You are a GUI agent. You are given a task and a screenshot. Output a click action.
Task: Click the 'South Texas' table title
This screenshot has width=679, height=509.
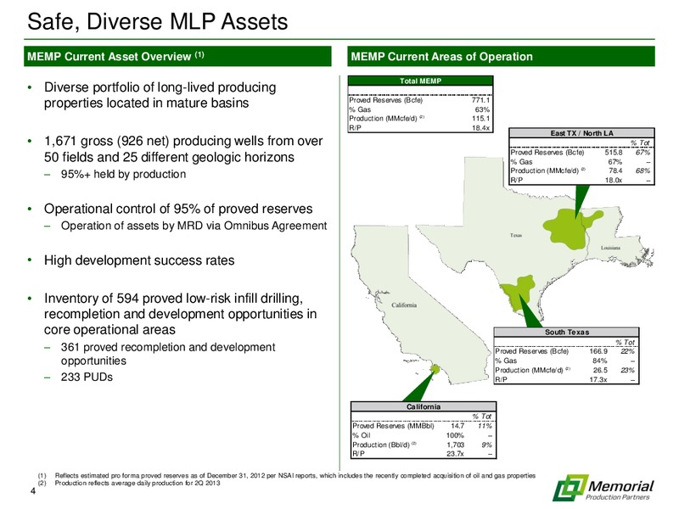[566, 332]
